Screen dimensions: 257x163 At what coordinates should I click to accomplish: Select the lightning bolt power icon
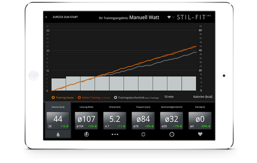click(86, 134)
